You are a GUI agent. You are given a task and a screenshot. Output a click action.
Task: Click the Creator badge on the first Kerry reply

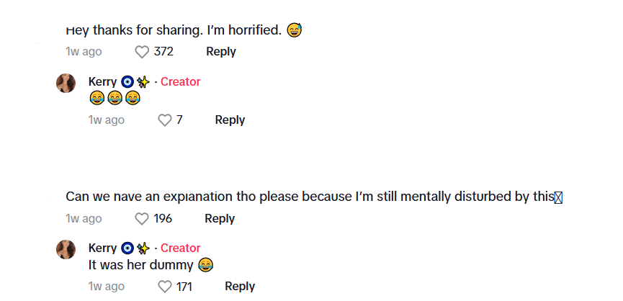pyautogui.click(x=180, y=82)
